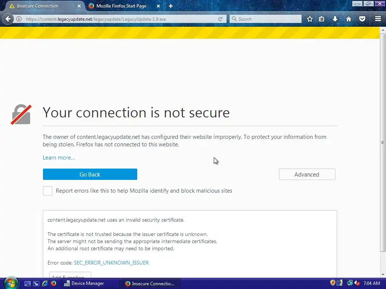Open site information icon in address bar
Viewport: 386px width, 289px height.
[x=19, y=19]
